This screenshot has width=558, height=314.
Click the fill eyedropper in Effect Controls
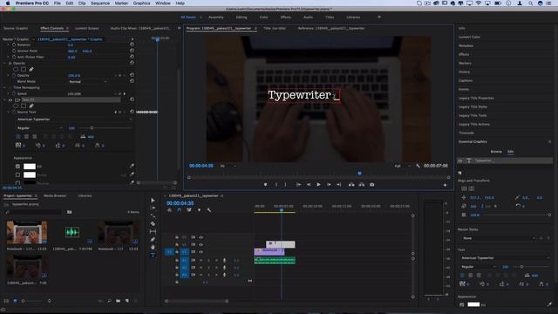coord(132,166)
